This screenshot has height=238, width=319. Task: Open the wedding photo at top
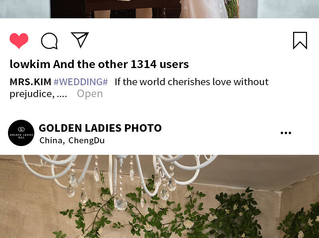pyautogui.click(x=159, y=9)
